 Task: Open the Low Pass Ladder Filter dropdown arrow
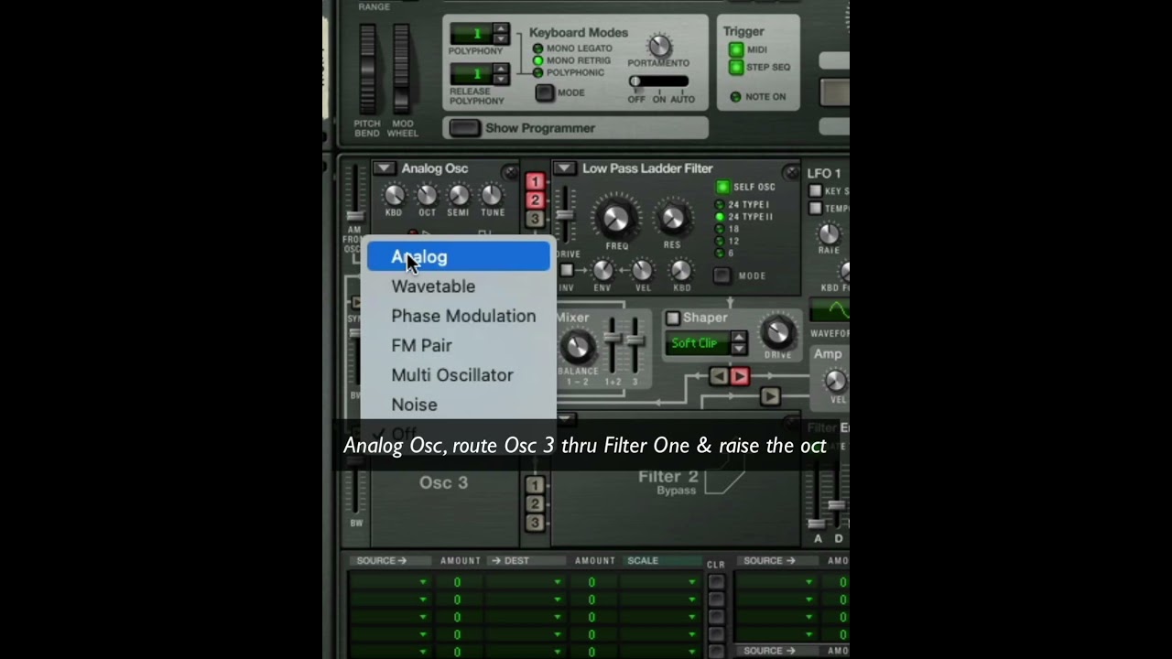(564, 168)
